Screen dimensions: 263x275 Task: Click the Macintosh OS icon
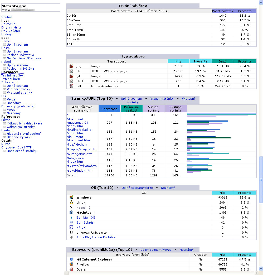pos(71,213)
